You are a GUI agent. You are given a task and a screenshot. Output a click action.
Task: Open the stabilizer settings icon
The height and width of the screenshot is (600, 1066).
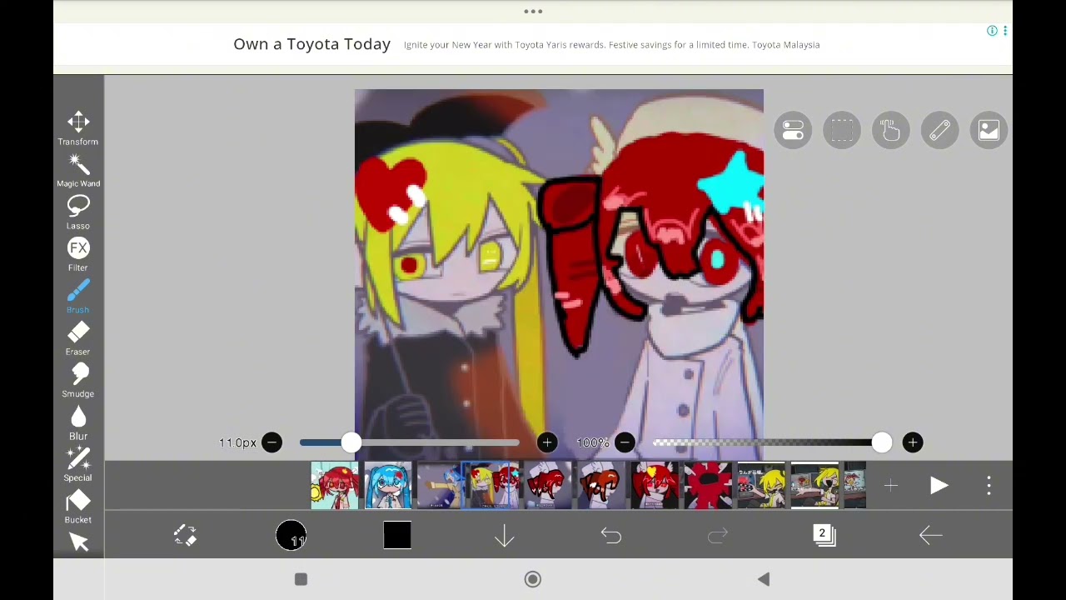tap(793, 131)
